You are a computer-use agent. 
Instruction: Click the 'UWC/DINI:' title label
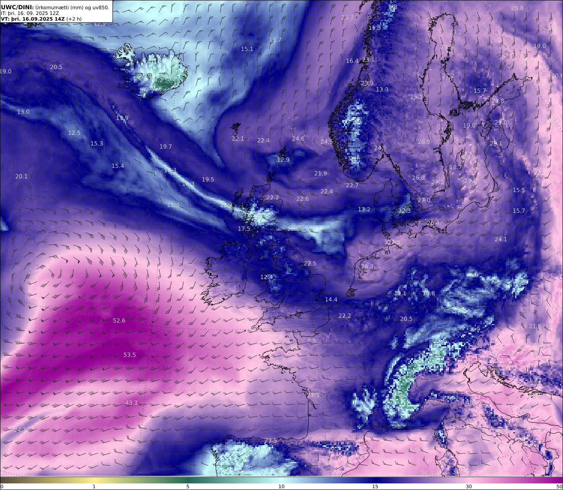point(17,7)
